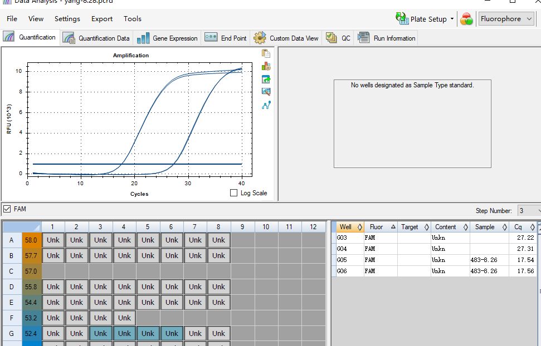Open the Export menu

coord(102,18)
